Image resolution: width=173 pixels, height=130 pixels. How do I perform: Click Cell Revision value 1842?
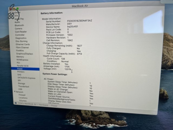pos(70,40)
